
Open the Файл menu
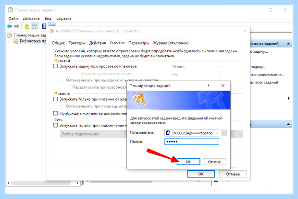pos(13,18)
